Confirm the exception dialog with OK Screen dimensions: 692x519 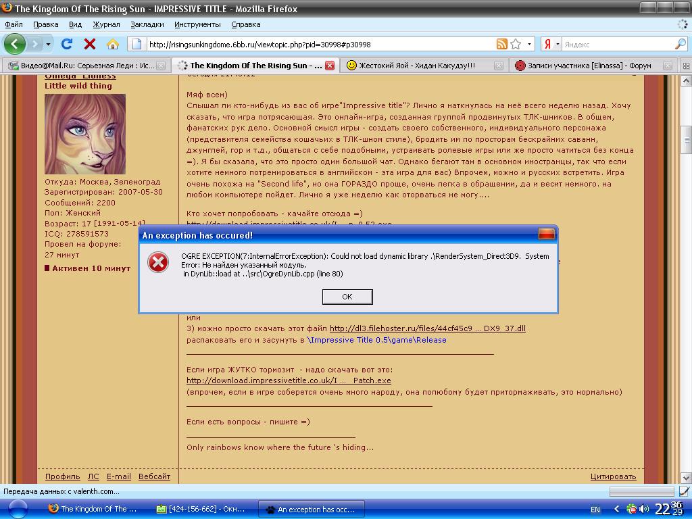tap(347, 297)
